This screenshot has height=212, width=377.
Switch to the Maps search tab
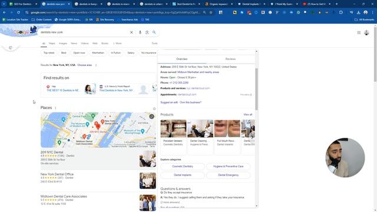pyautogui.click(x=52, y=44)
